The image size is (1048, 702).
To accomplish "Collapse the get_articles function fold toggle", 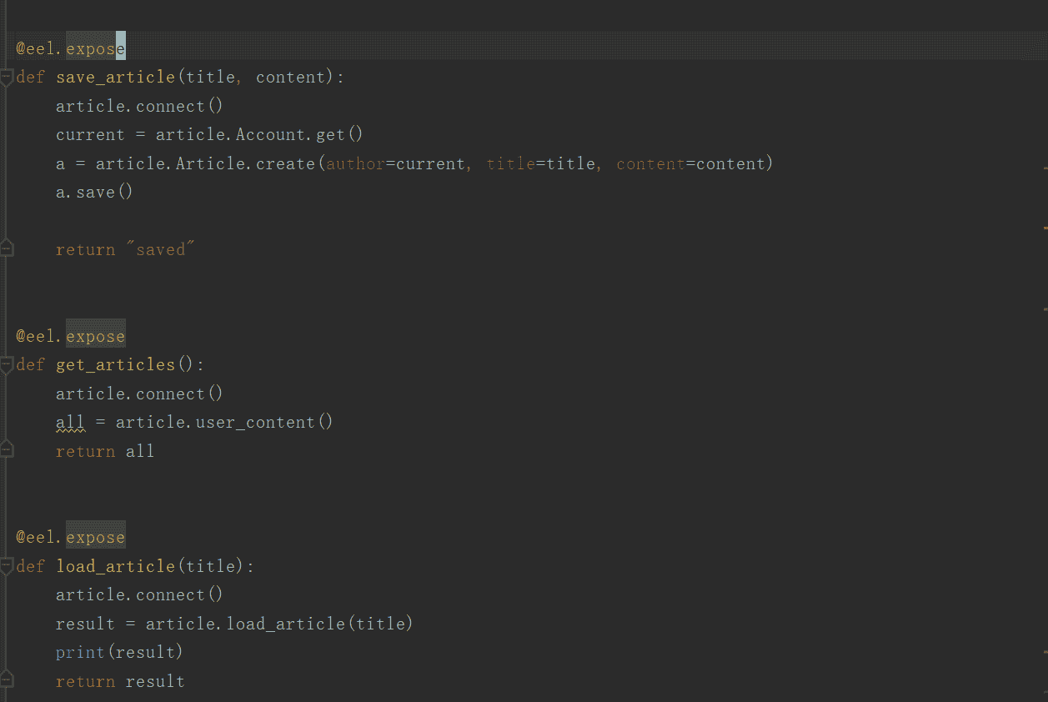I will 7,364.
